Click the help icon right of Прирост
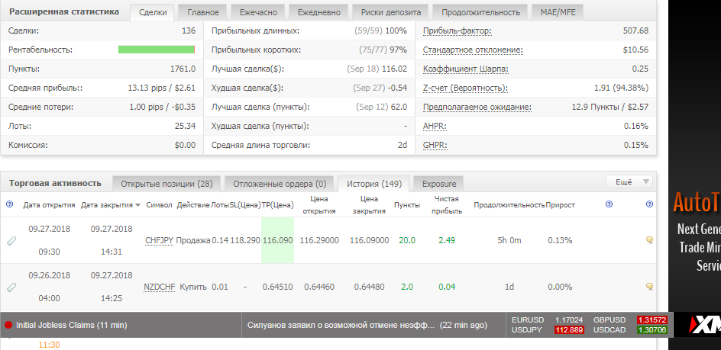Screen dimensions: 721x350 (x=609, y=204)
